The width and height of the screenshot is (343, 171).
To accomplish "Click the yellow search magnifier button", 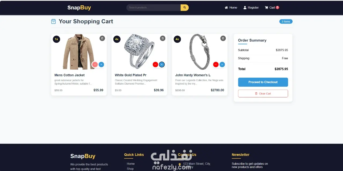I will (185, 7).
